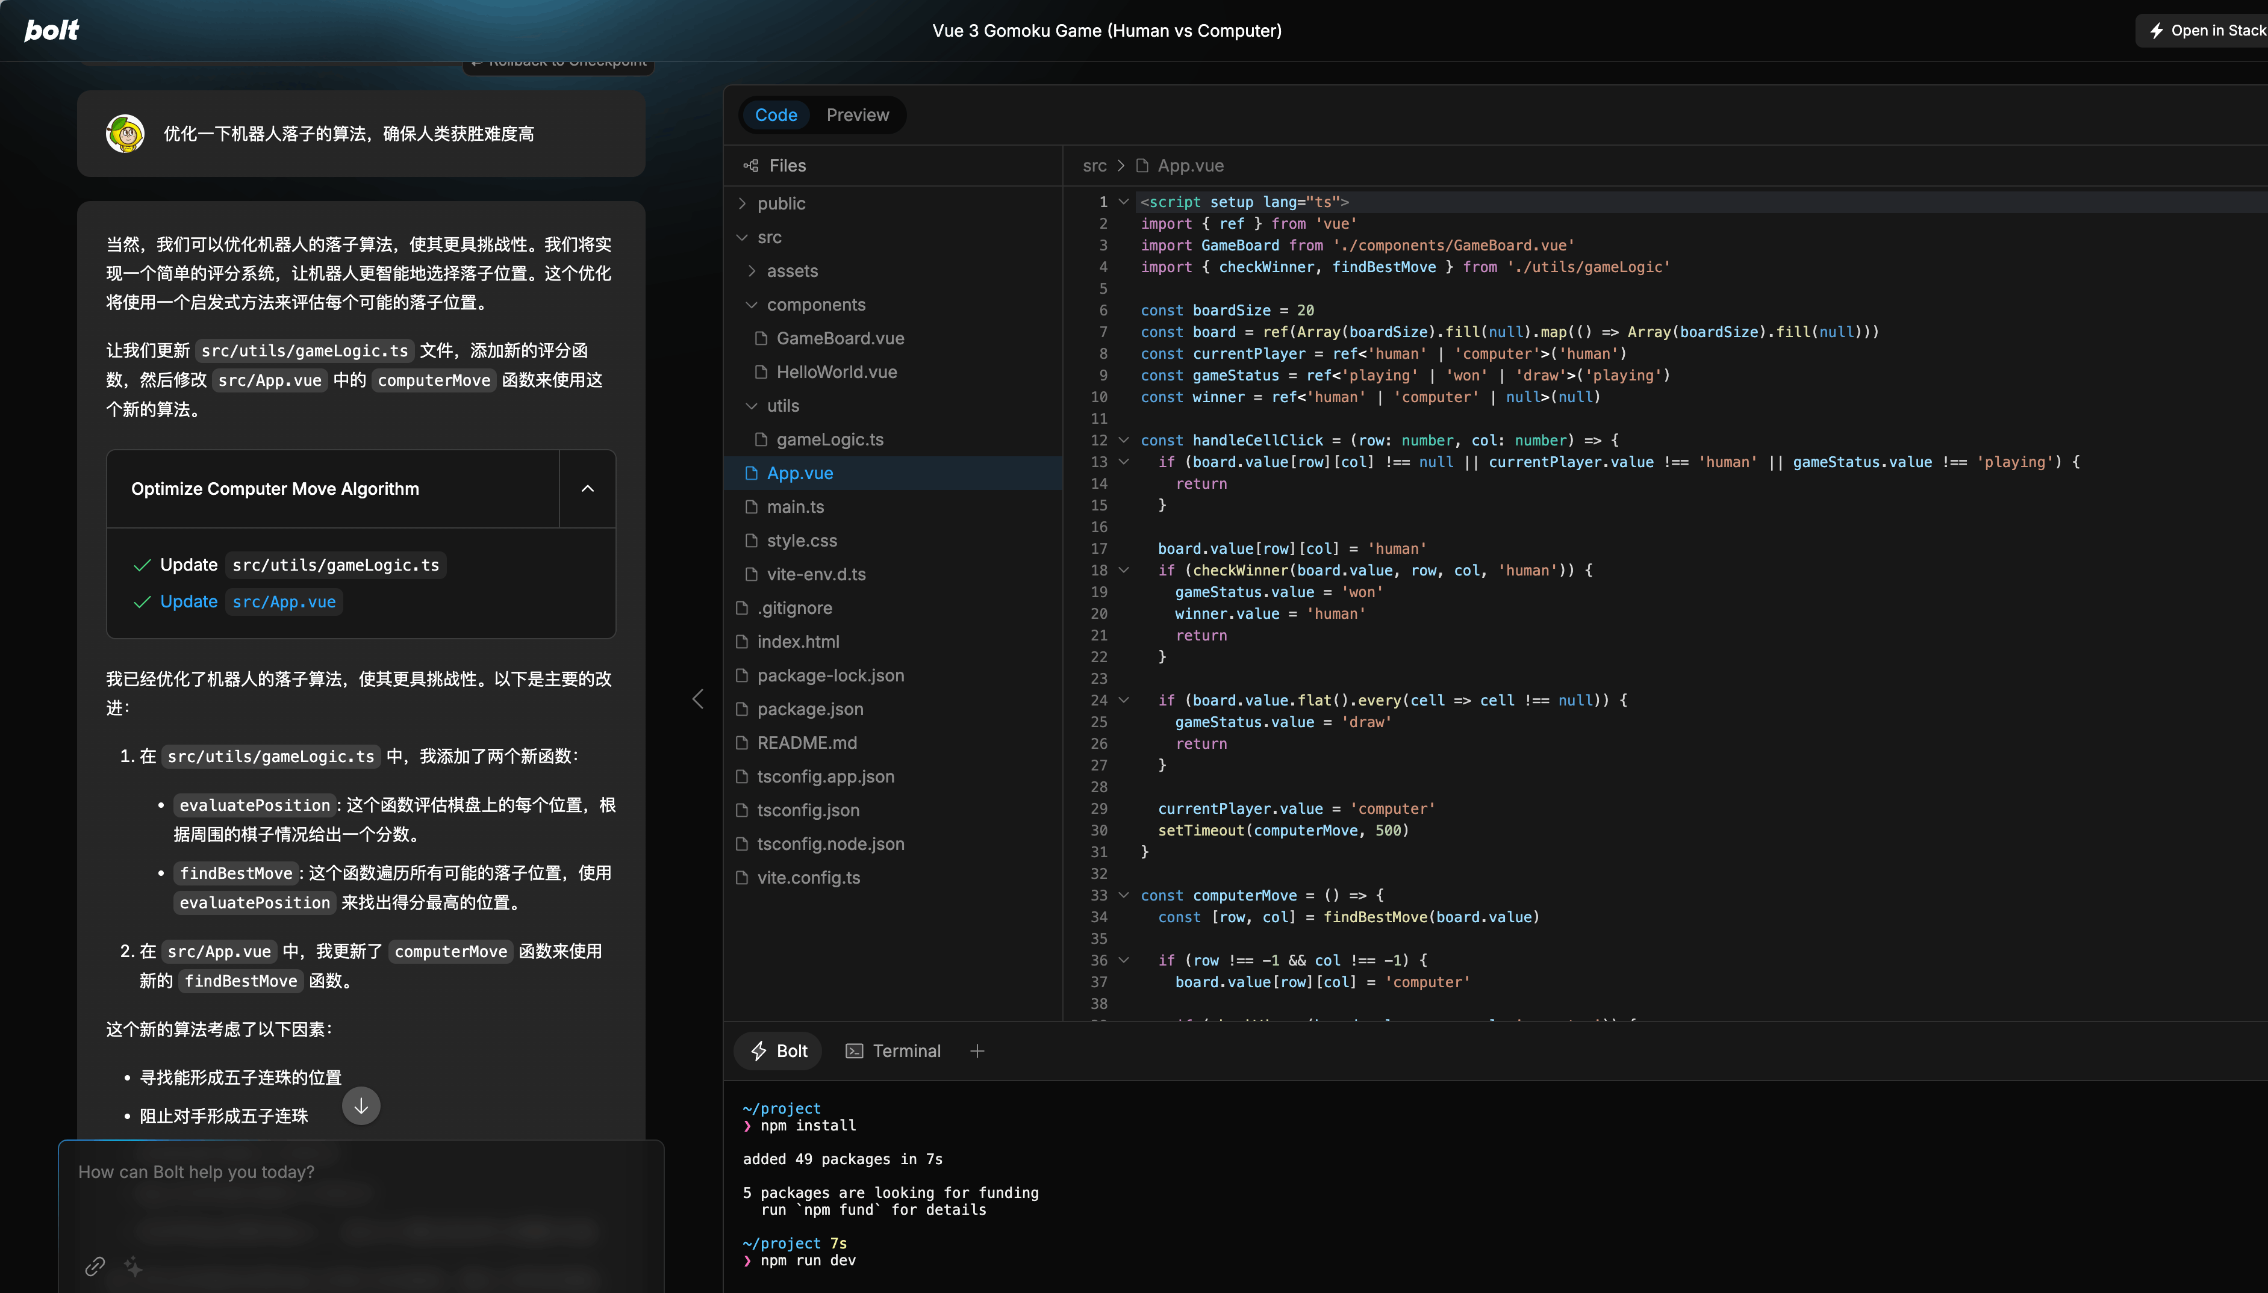Open gameLogic.ts in file tree

coord(829,439)
